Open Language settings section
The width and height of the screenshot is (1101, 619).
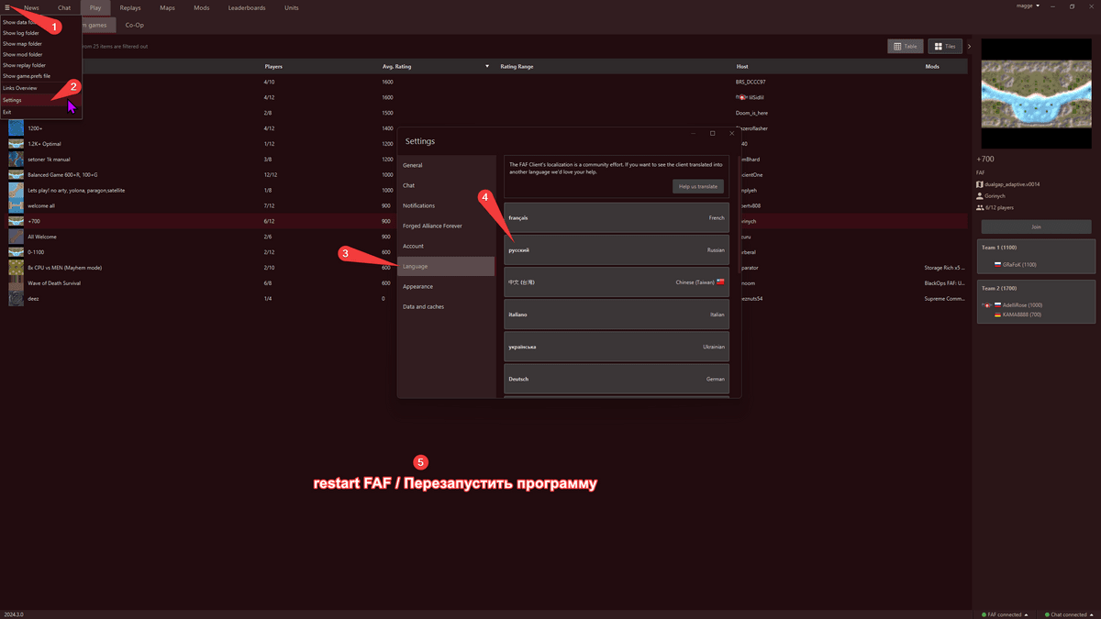446,266
